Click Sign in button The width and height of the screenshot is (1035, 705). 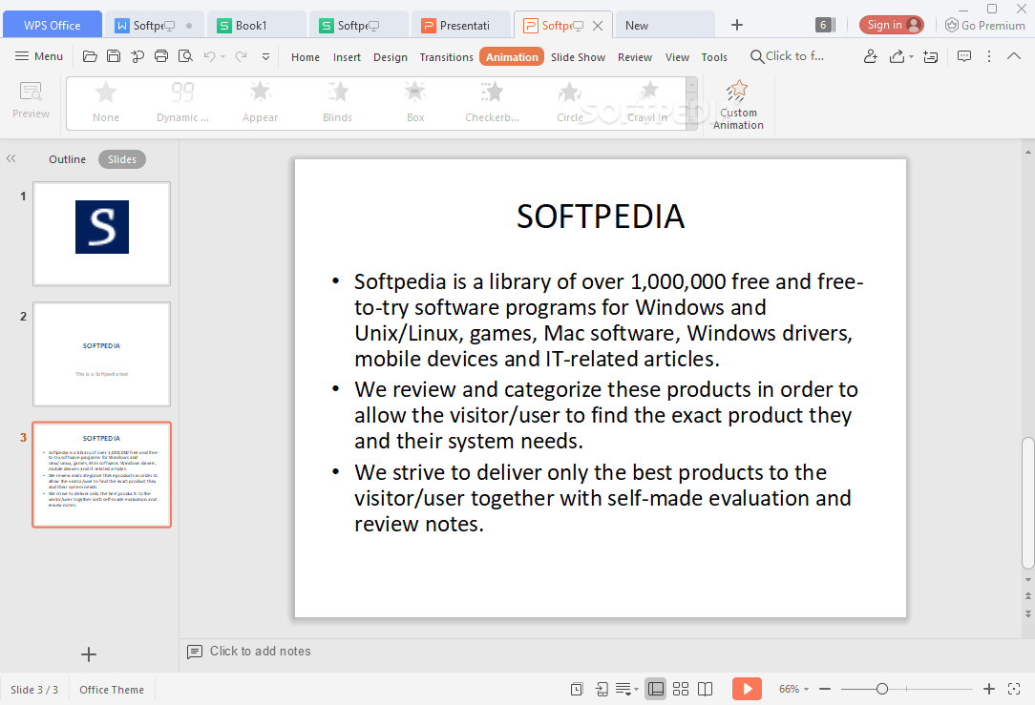[x=891, y=25]
